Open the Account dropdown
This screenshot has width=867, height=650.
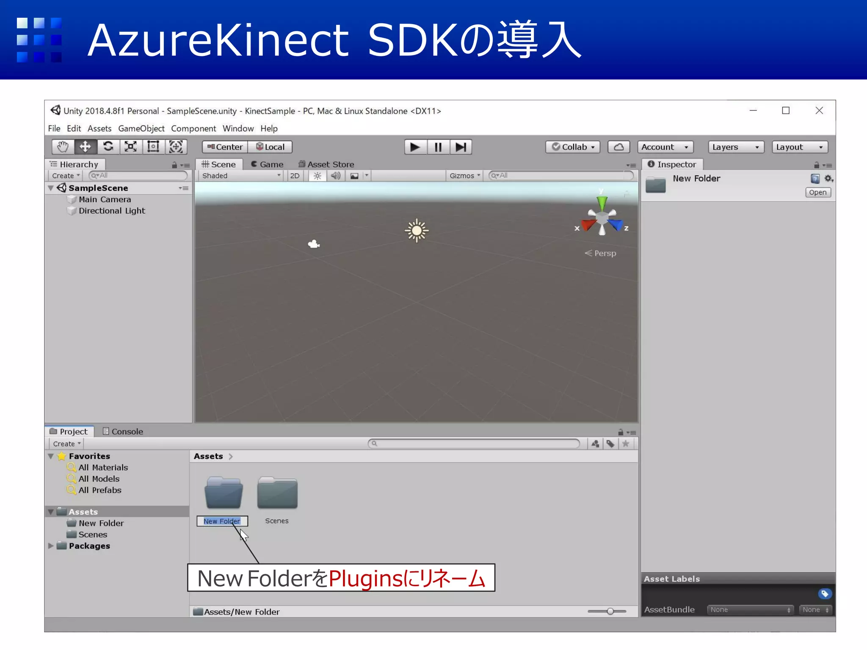click(665, 147)
